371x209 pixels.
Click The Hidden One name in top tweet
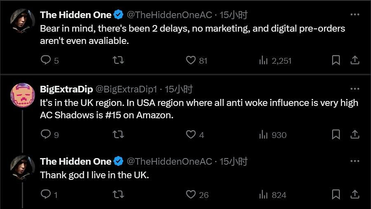point(75,15)
